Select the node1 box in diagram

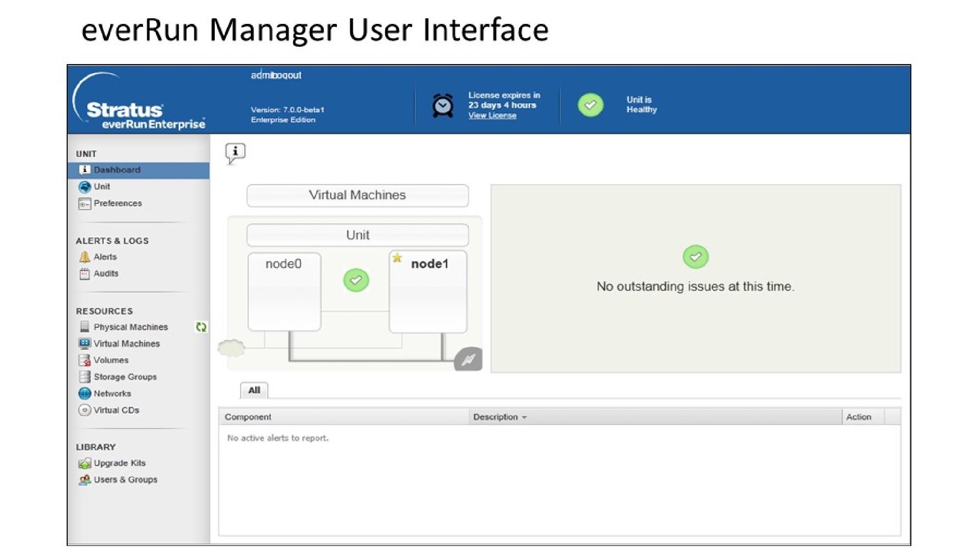[x=428, y=292]
